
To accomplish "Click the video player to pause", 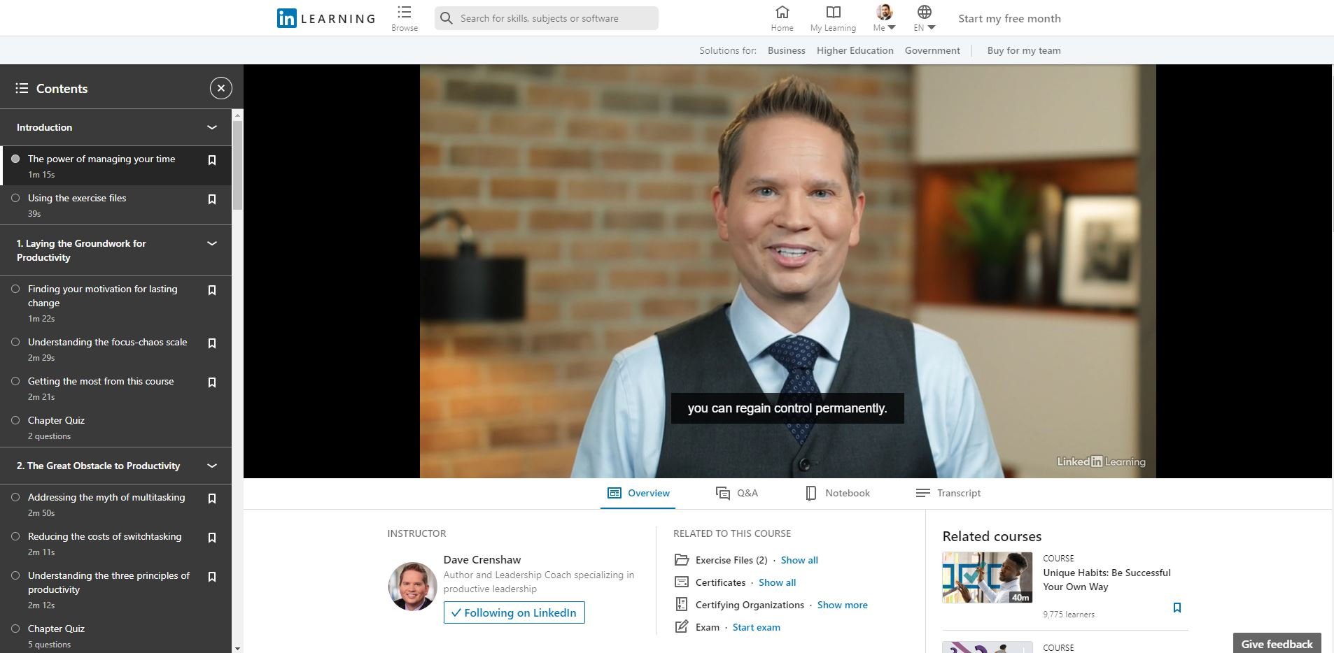I will [x=787, y=271].
